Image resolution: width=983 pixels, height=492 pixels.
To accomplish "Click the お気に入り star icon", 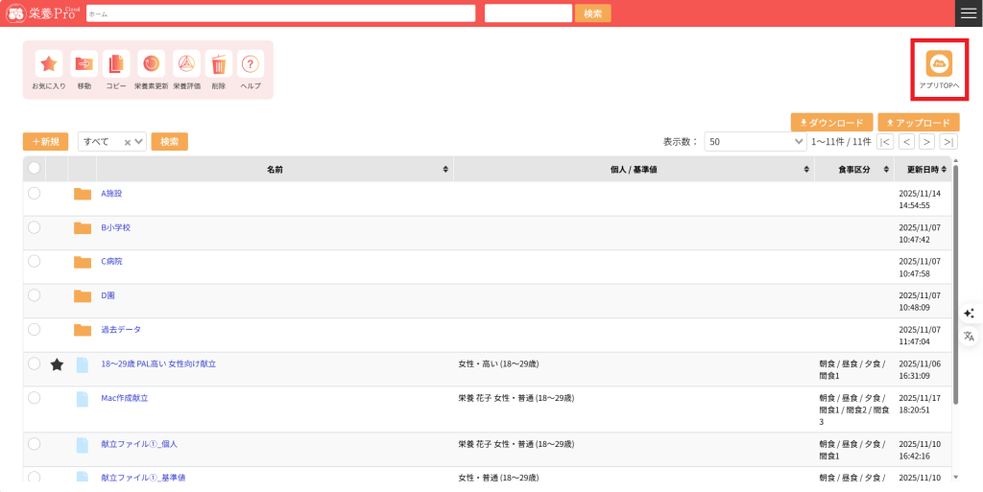I will 49,64.
